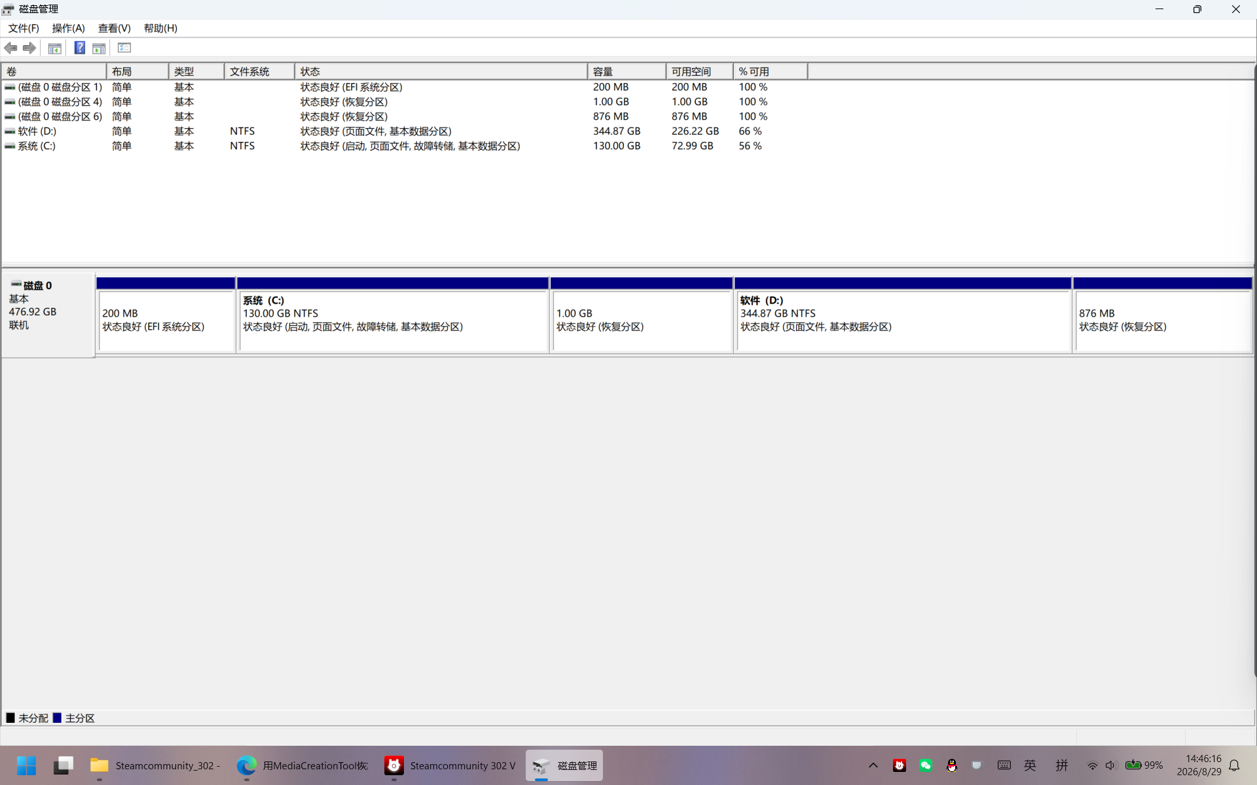Open QQ penguin tray icon

951,765
